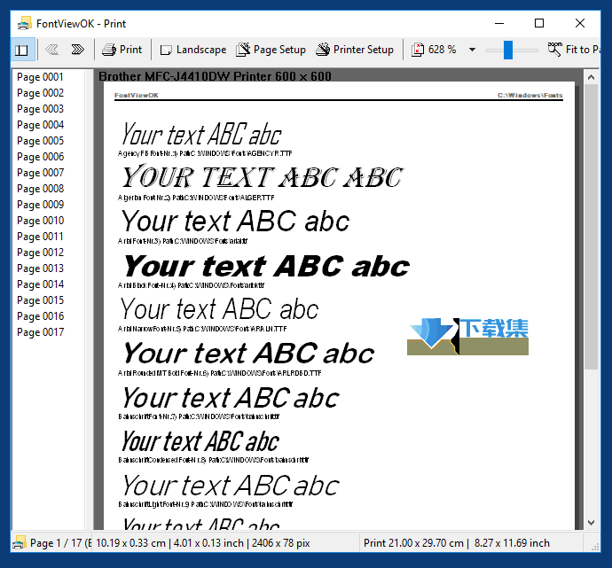The height and width of the screenshot is (568, 612).
Task: Click the 628 % zoom page icon
Action: point(417,50)
